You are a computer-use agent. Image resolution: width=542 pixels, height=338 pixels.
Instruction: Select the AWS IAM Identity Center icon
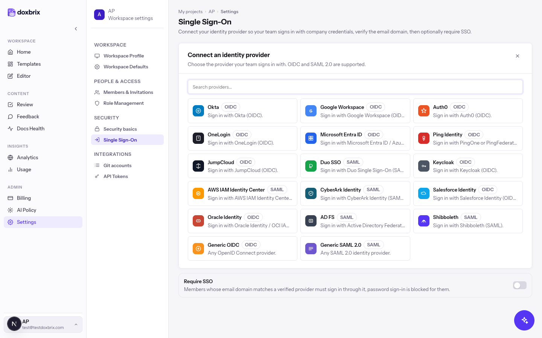[198, 193]
